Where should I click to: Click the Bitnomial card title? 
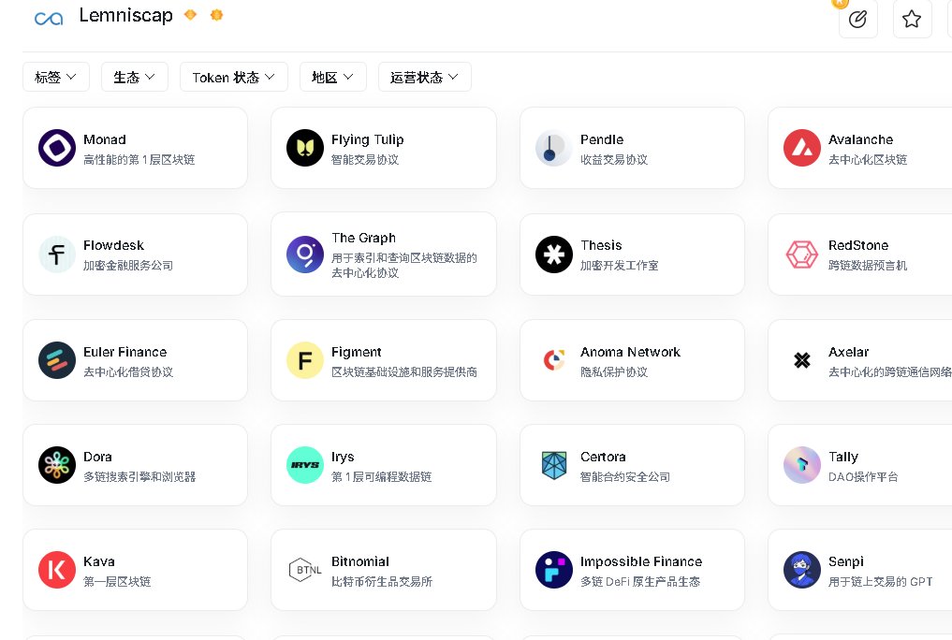(360, 561)
